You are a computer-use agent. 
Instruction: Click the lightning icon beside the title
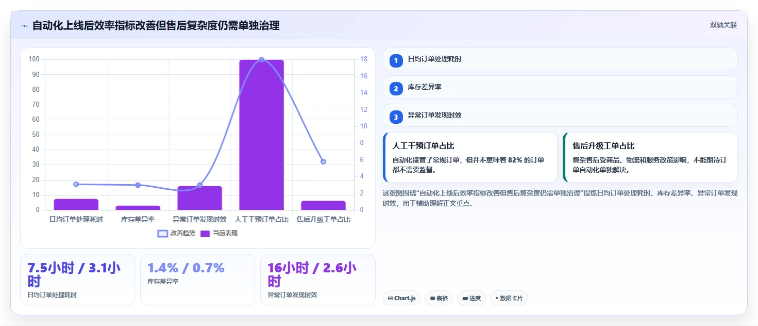(24, 26)
